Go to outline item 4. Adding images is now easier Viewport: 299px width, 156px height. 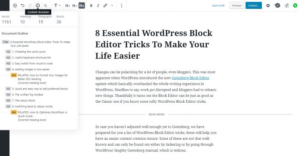pos(28,69)
